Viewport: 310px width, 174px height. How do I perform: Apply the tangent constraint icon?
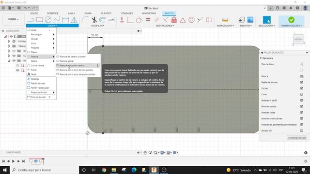tap(139, 20)
